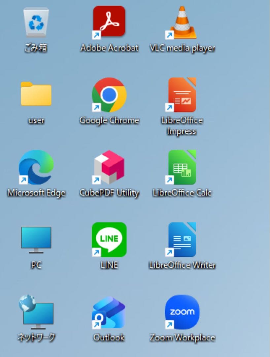270x357 pixels.
Task: Click the LibreOffice Calc spreadsheet icon
Action: [182, 167]
